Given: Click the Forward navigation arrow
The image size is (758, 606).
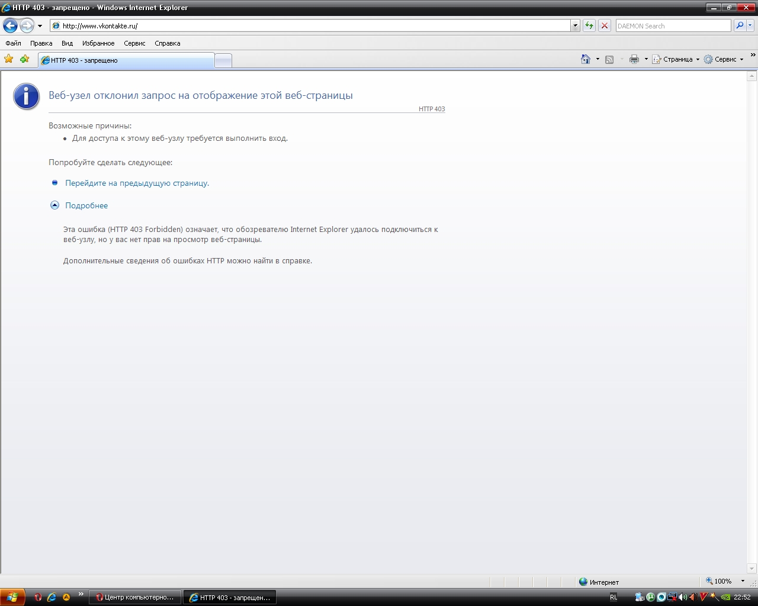Looking at the screenshot, I should tap(27, 25).
